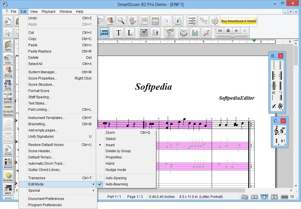
Task: Select the arrow pointer tool
Action: [8, 32]
